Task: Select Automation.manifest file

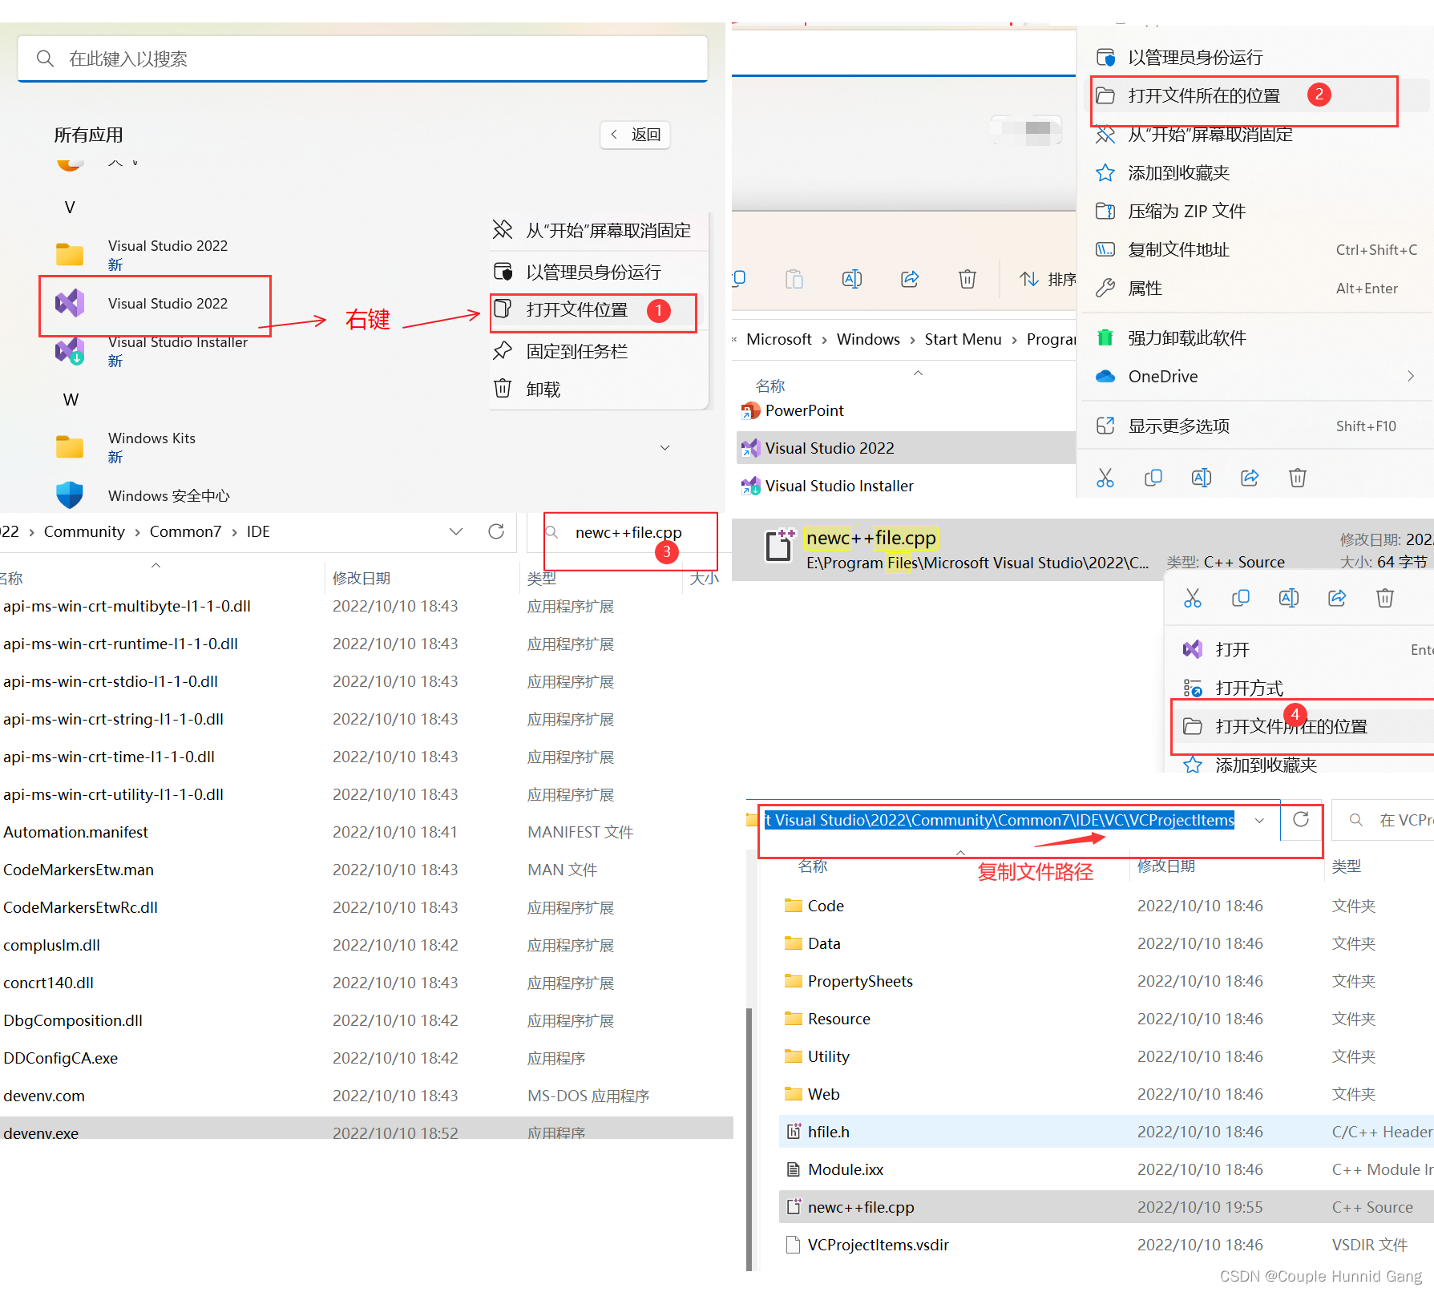Action: (365, 832)
